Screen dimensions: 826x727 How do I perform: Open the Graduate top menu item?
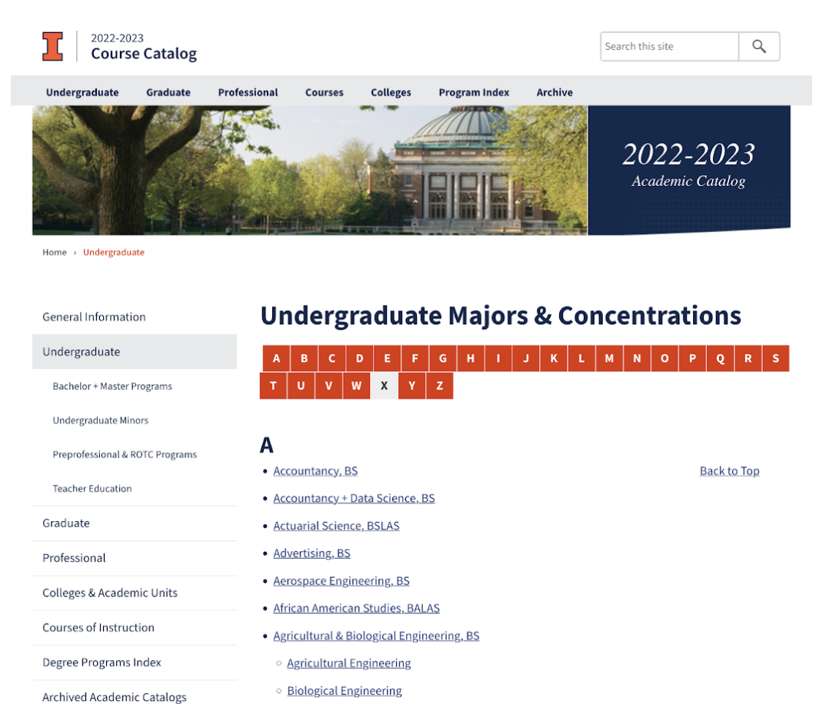(168, 92)
